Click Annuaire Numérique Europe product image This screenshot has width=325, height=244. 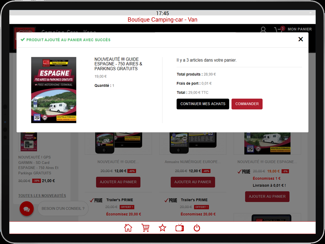[193, 143]
